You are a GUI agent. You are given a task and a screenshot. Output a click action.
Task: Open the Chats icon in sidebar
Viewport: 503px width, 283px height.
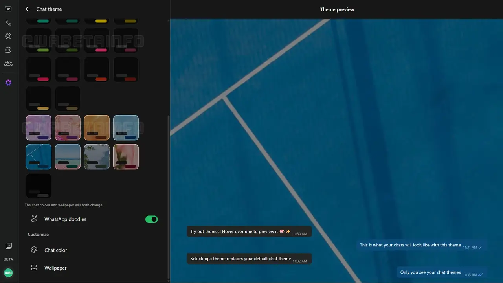[x=8, y=9]
